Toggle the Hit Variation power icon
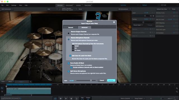This screenshot has width=179, height=100. click(x=174, y=33)
